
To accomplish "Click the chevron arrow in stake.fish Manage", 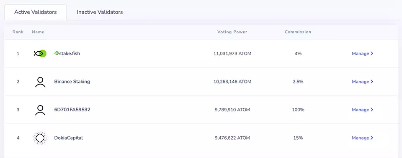I will coord(372,54).
